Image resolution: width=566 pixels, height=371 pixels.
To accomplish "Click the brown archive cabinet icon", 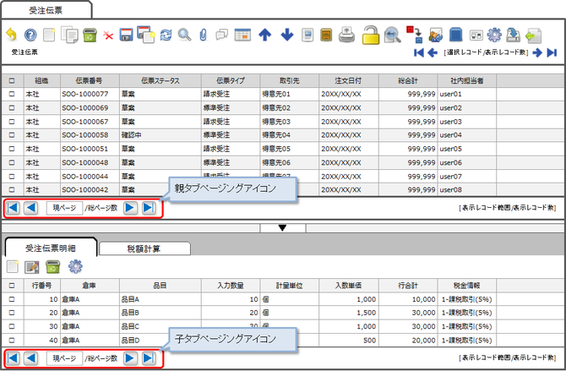I will (326, 35).
